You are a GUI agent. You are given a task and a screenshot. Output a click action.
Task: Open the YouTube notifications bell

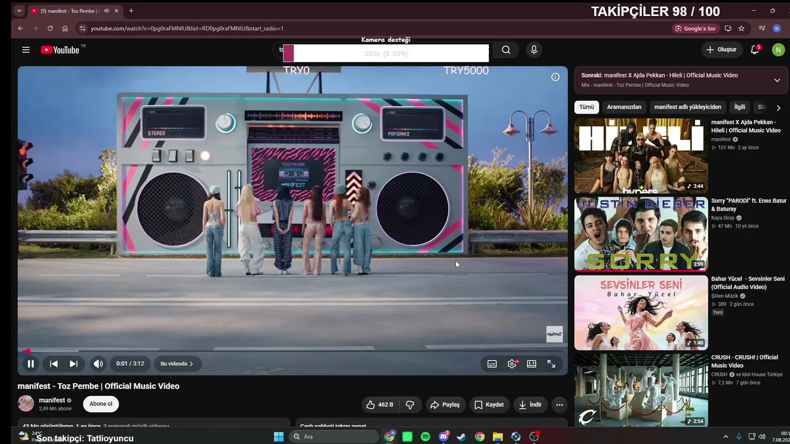point(755,50)
